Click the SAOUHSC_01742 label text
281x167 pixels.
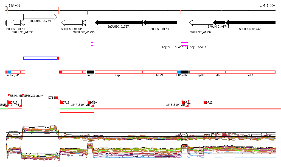tap(250, 29)
